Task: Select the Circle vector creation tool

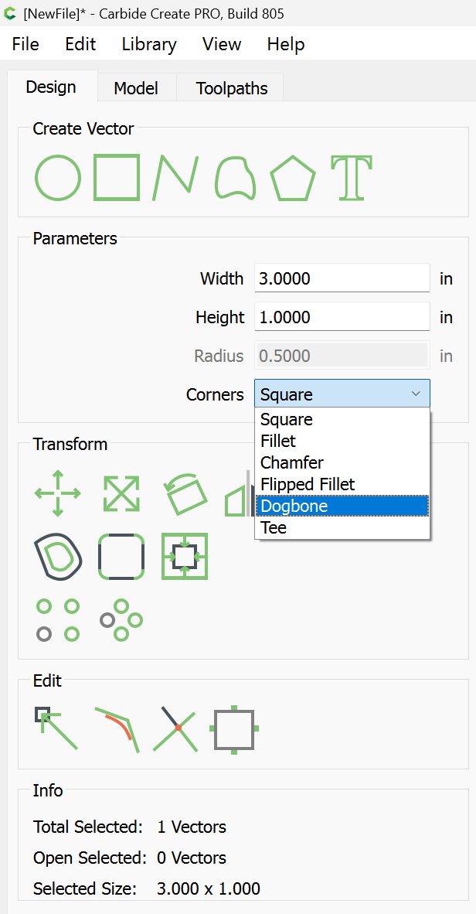Action: coord(58,178)
